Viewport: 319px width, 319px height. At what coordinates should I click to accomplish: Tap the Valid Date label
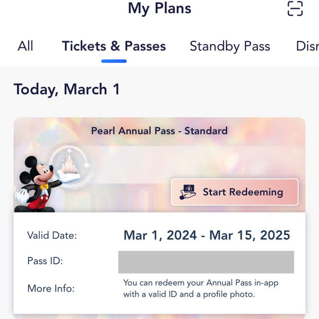coord(52,236)
